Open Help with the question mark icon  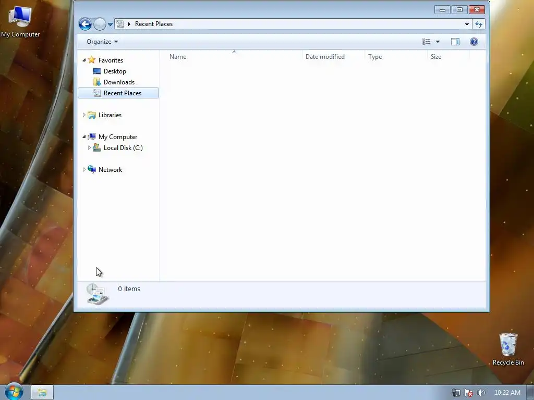474,42
